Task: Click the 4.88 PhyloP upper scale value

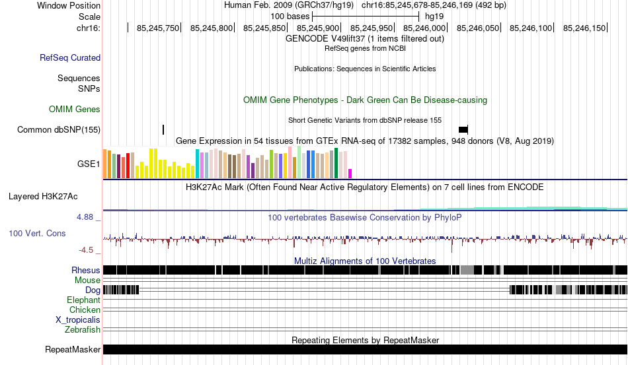Action: click(x=85, y=217)
